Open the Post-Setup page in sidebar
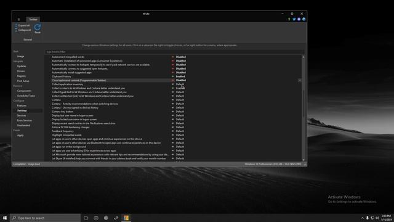The image size is (394, 222). click(x=23, y=81)
